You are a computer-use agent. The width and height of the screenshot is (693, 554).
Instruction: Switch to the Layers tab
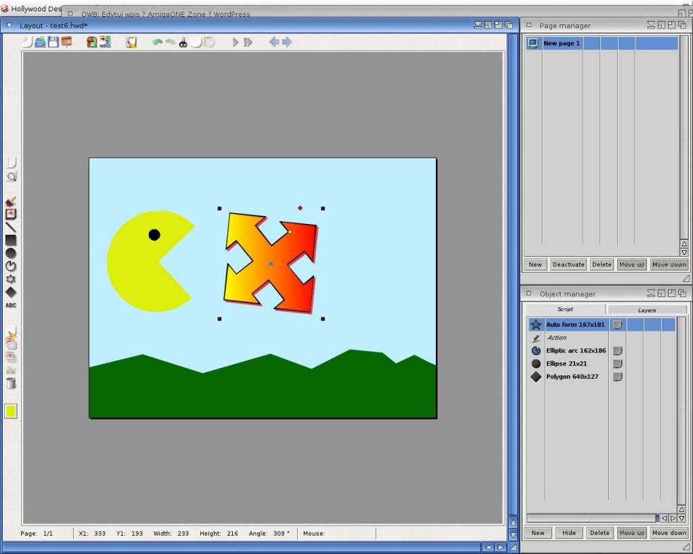647,310
